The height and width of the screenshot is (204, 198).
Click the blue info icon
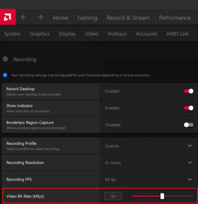pyautogui.click(x=5, y=75)
